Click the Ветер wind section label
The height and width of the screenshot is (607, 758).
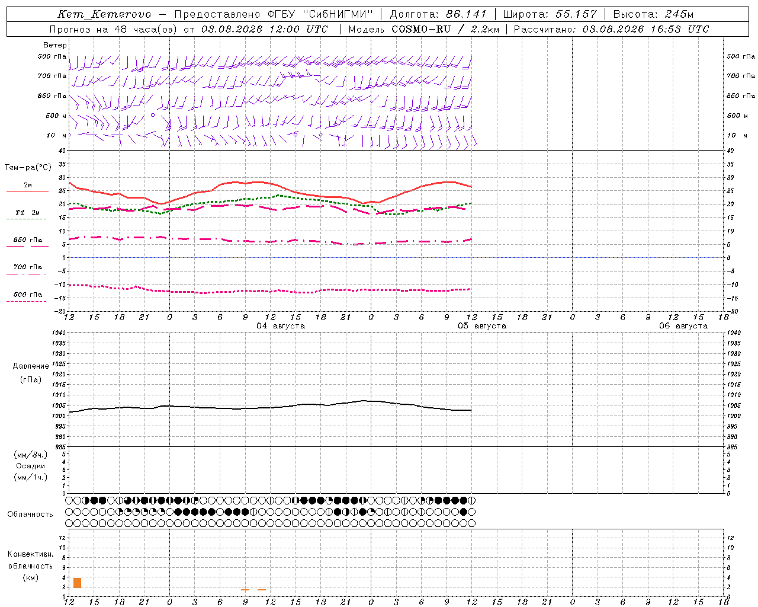tap(55, 45)
